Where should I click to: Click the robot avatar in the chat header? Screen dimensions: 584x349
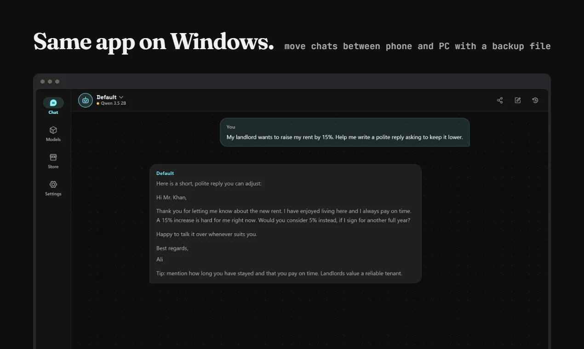86,100
